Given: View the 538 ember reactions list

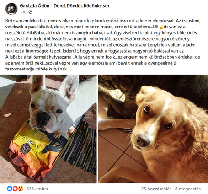Looking at the screenshot, I should 37,189.
